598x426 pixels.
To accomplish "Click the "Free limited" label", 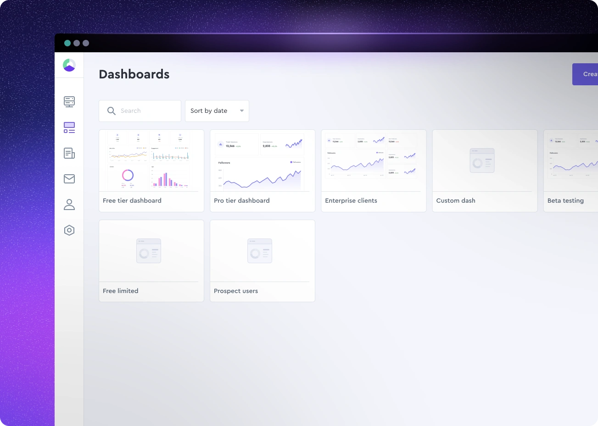I will 121,291.
